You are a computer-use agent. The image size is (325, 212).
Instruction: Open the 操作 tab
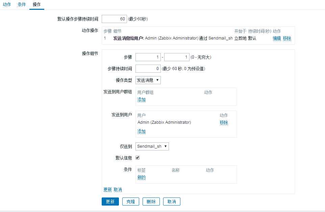coord(36,5)
